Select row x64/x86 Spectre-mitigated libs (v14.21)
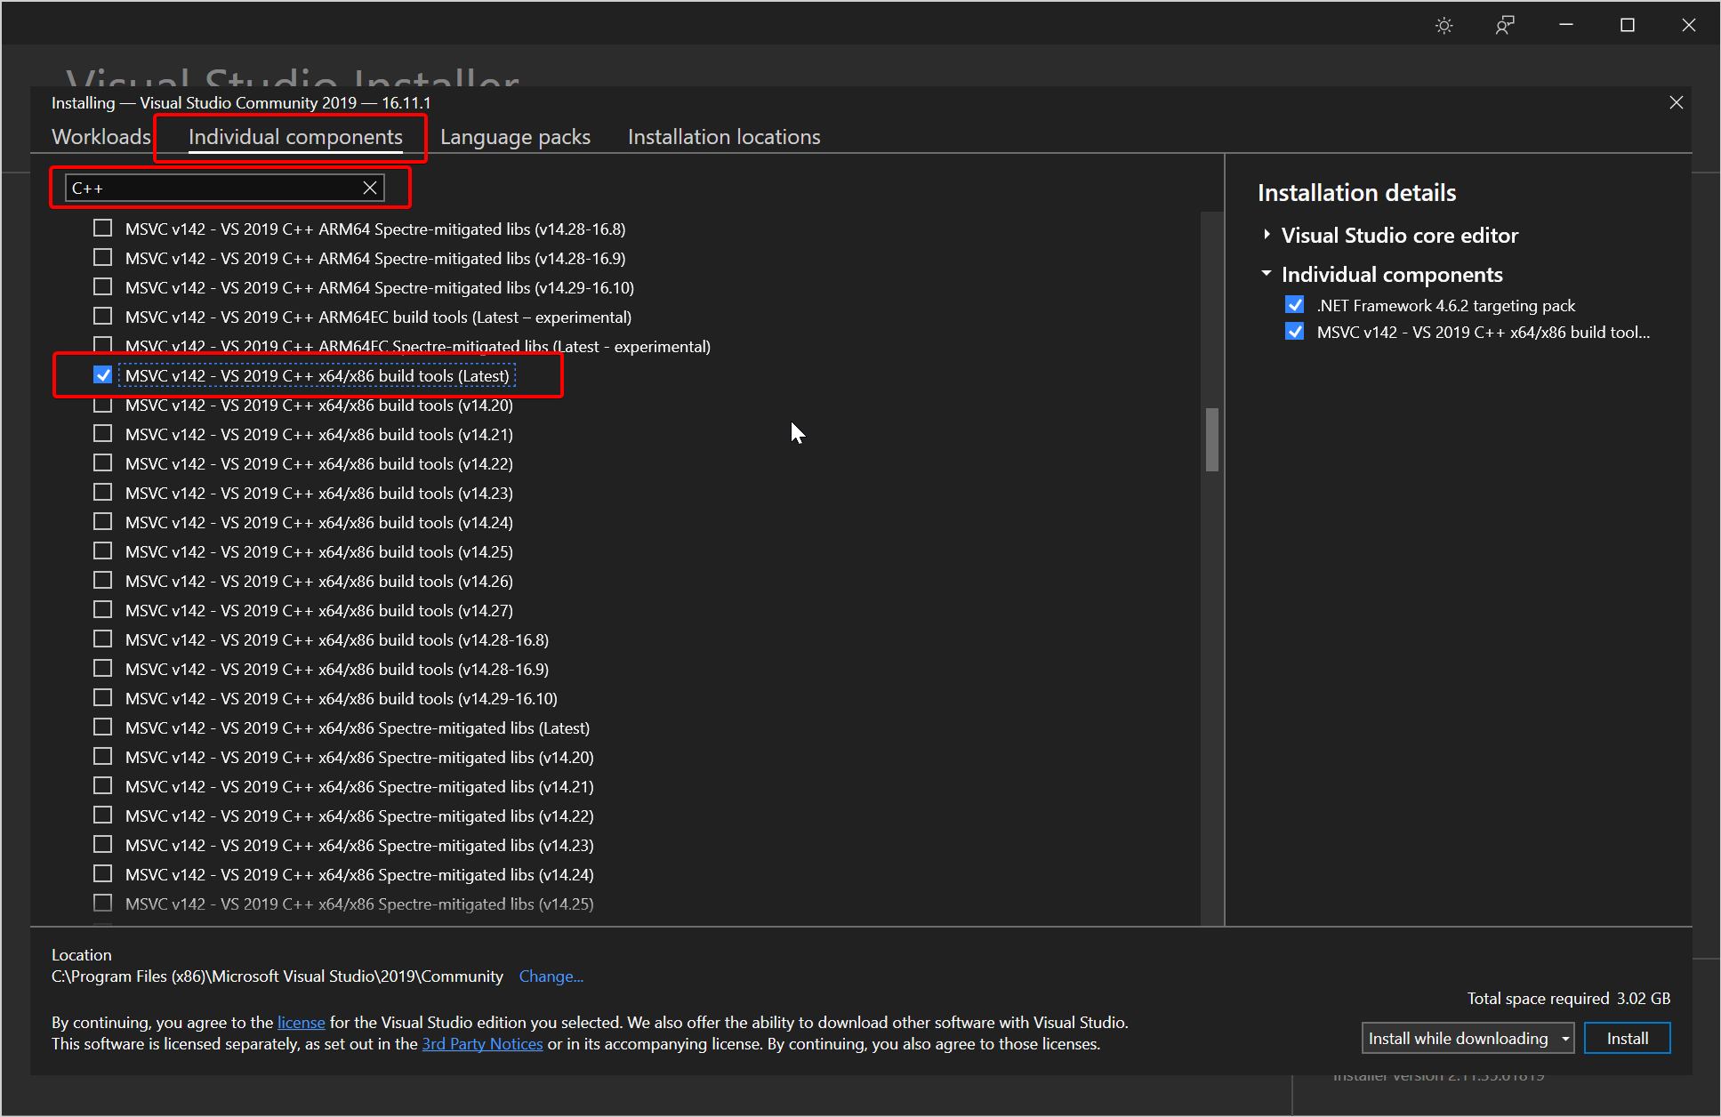 (x=359, y=786)
